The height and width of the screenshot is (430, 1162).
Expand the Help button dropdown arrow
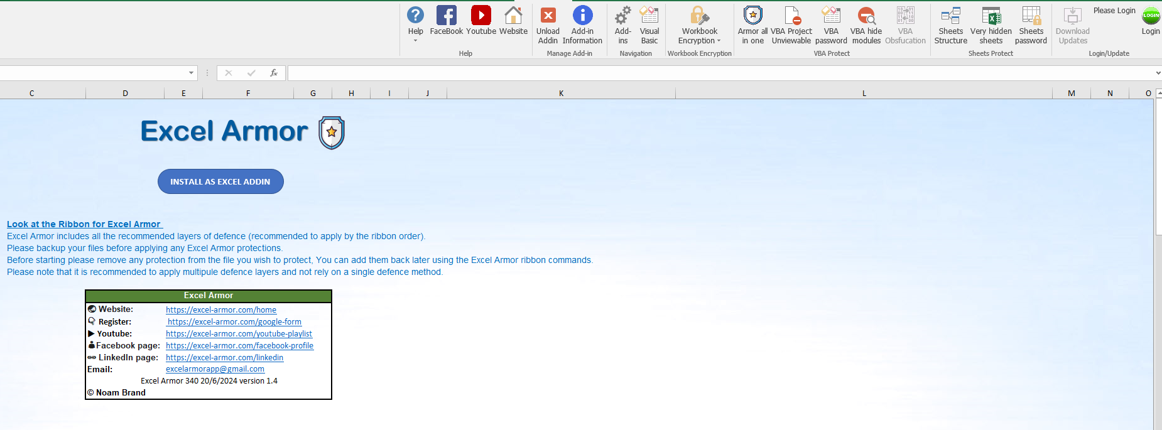[415, 41]
